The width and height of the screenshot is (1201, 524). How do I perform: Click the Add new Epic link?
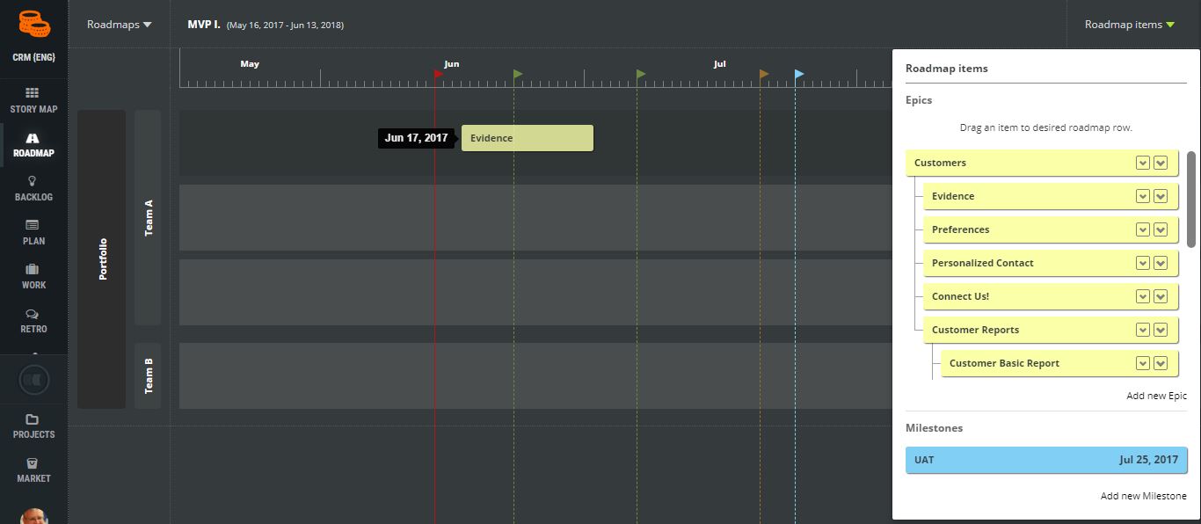click(1156, 396)
